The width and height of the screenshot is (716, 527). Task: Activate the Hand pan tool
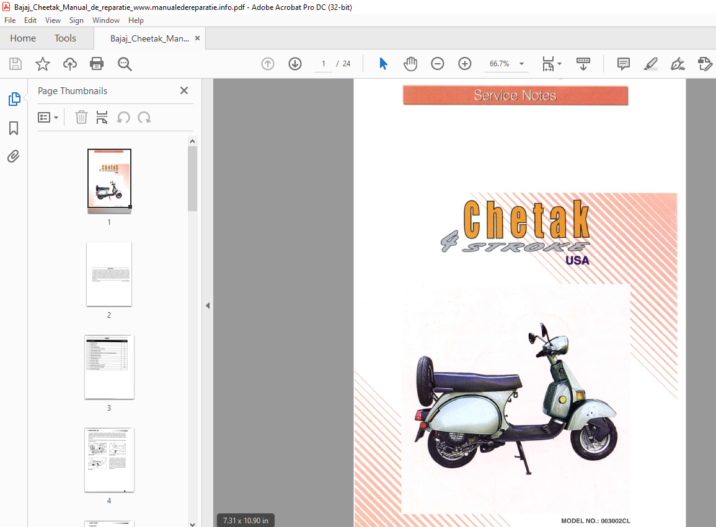pyautogui.click(x=410, y=64)
